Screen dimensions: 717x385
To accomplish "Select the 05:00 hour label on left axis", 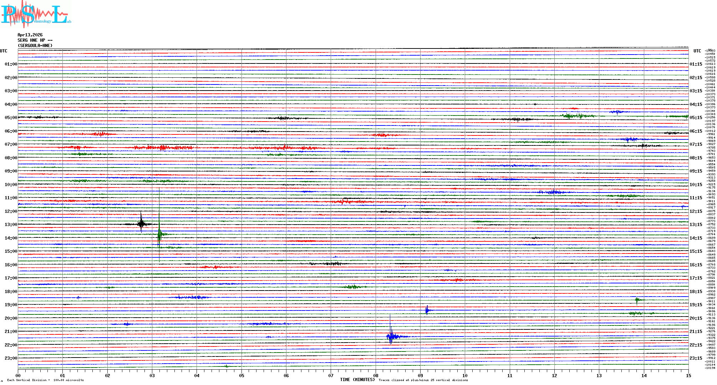I will point(11,118).
